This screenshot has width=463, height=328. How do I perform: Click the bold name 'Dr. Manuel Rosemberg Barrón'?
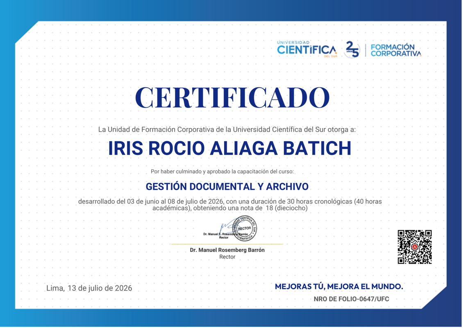click(x=227, y=250)
